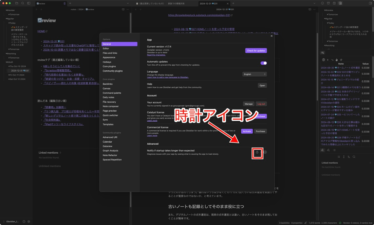Open the calendar icon in right sidebar tabs
The height and width of the screenshot is (225, 374).
pos(334,3)
